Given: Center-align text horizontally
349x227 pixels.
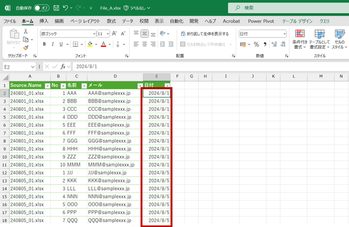Looking at the screenshot, I should point(145,44).
